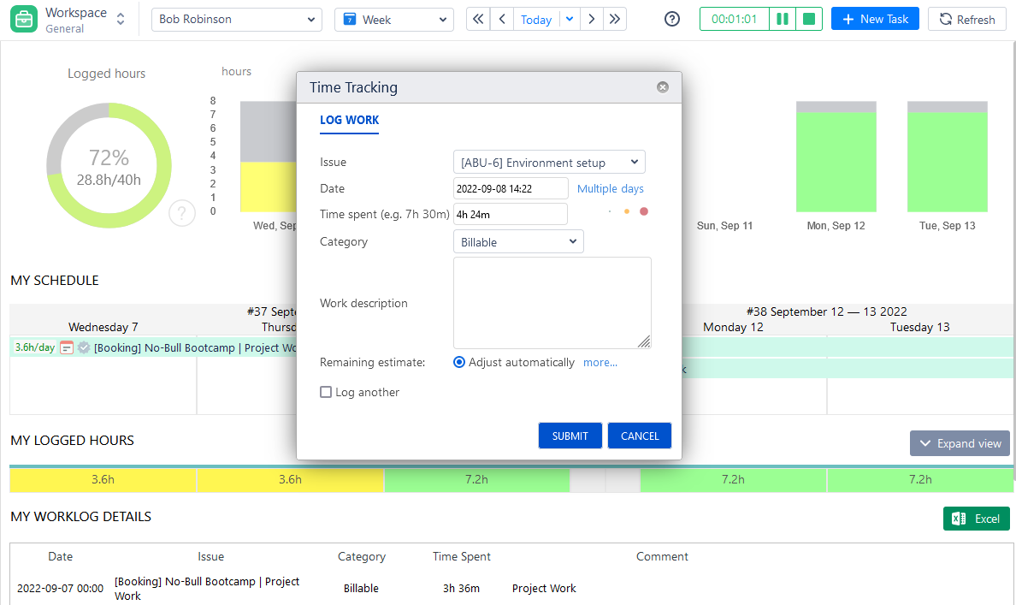Click the question mark icon below the 72% donut
The height and width of the screenshot is (605, 1016).
pyautogui.click(x=182, y=213)
